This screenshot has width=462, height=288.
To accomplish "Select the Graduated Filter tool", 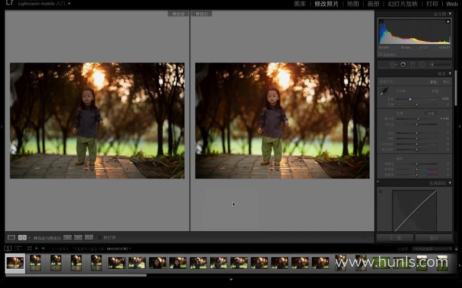I will point(412,64).
